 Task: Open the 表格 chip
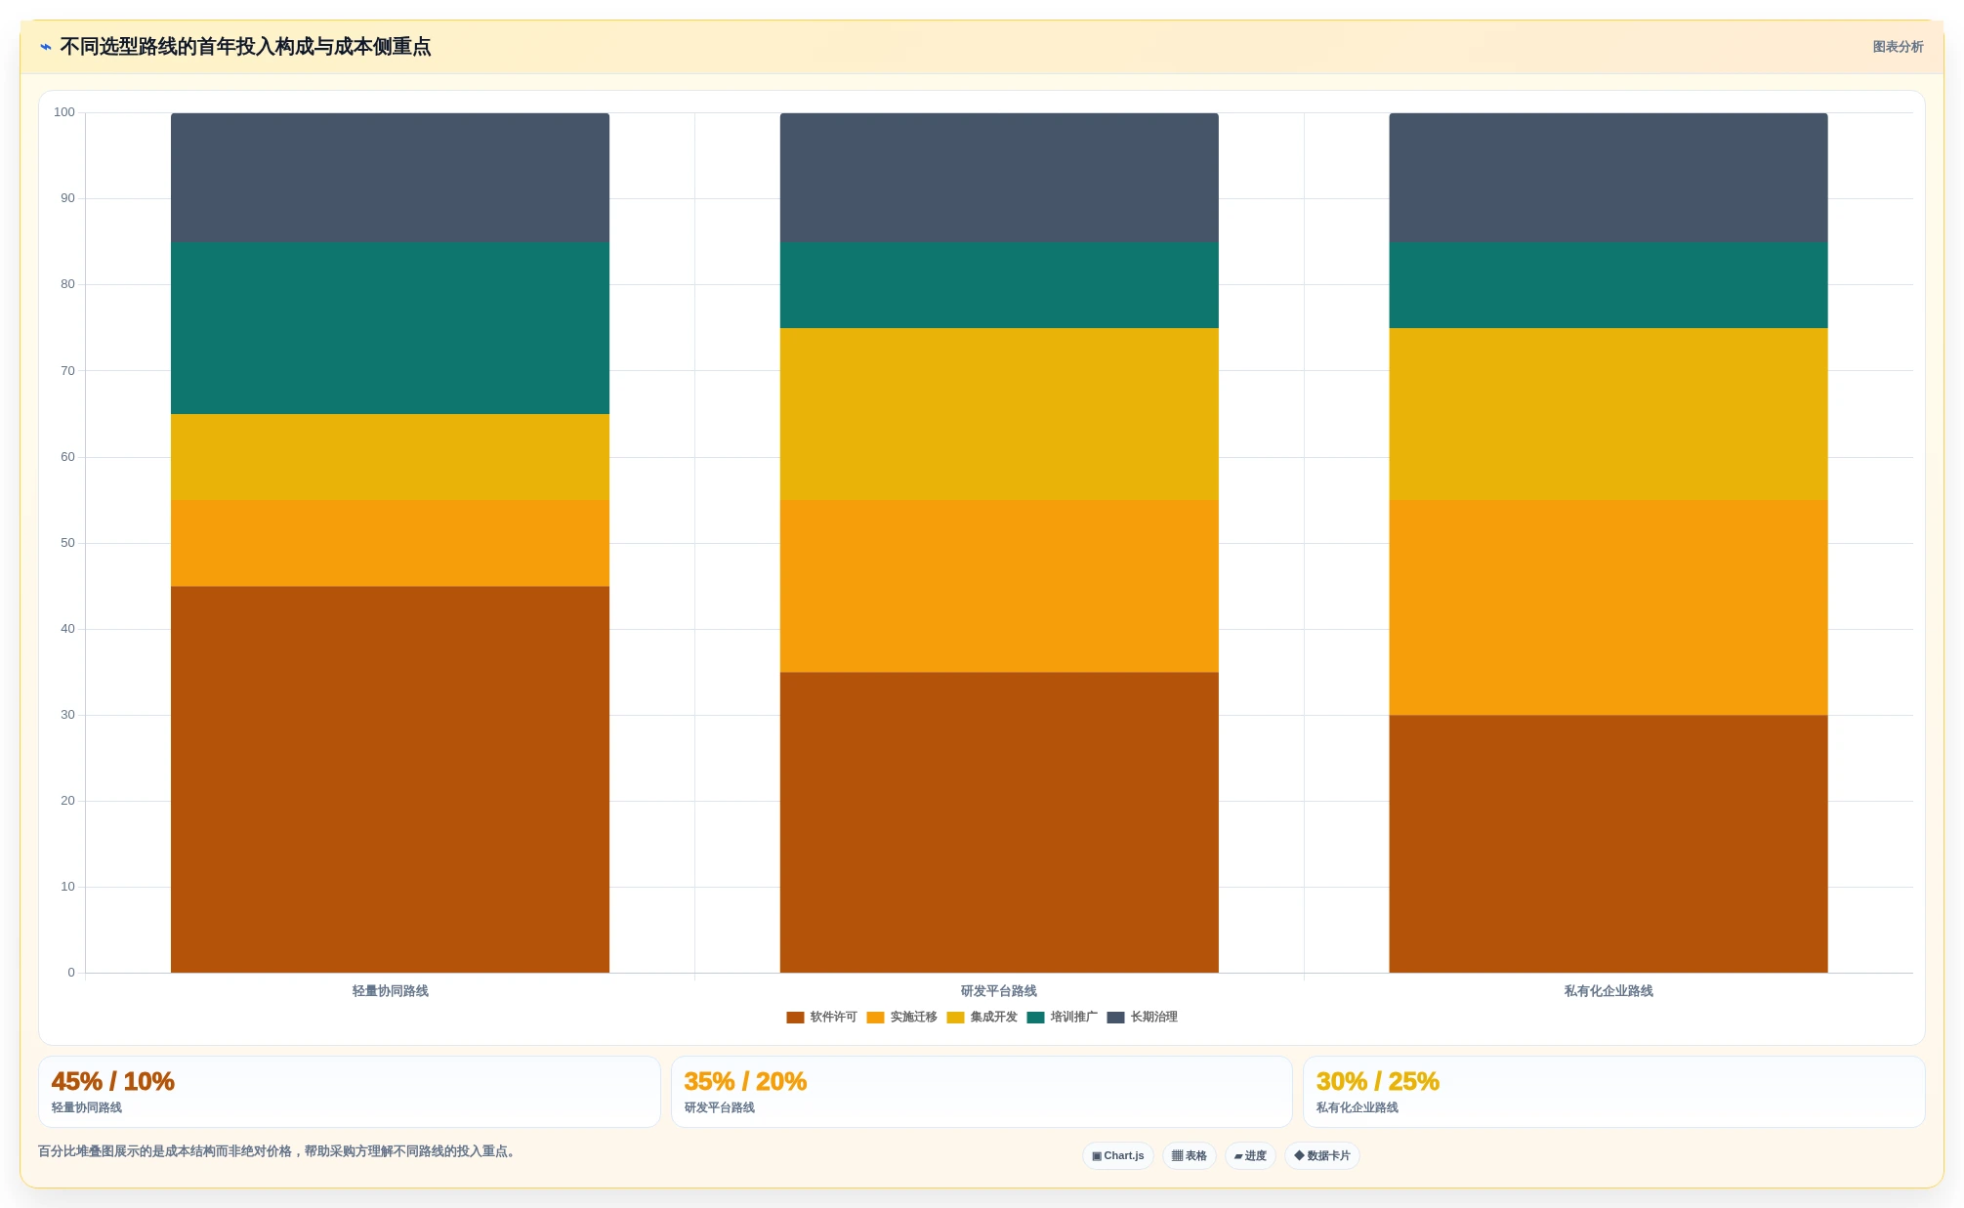click(1189, 1155)
